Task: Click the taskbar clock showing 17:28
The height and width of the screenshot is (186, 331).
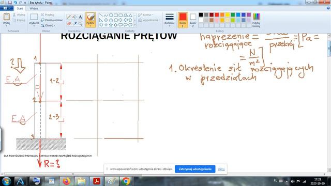Action: click(318, 181)
